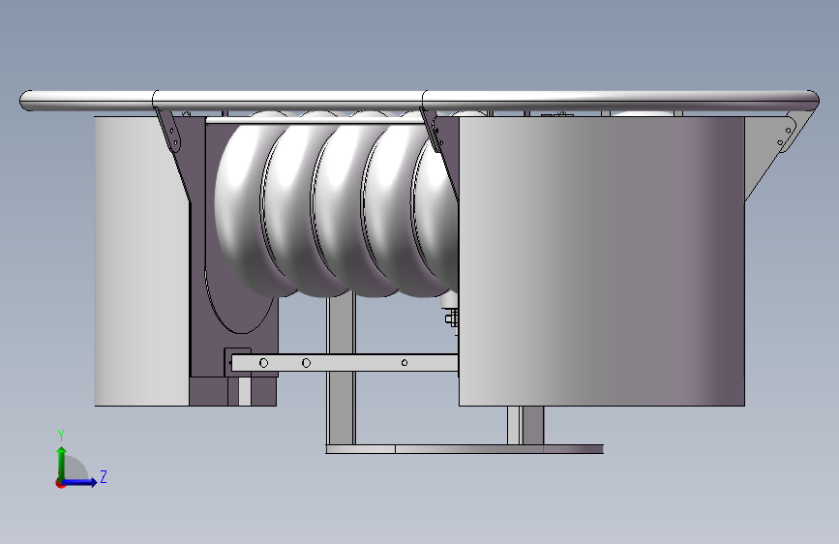
Task: Select the thin rod above the auger
Action: pos(315,121)
